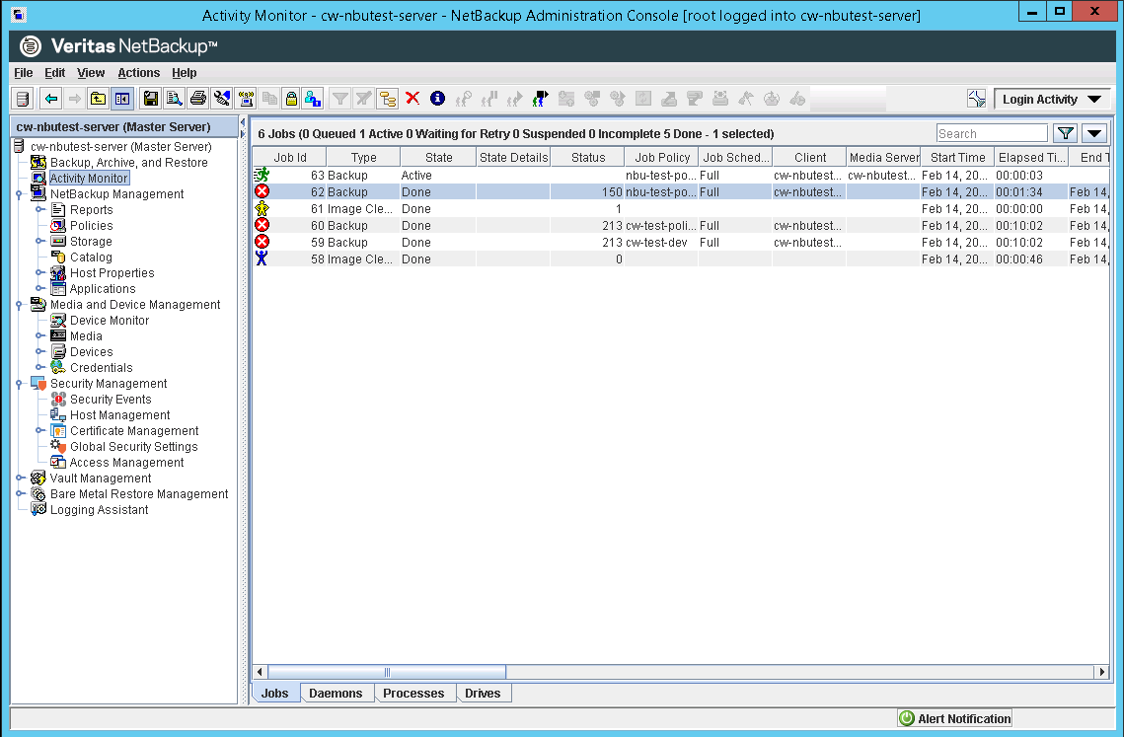
Task: Select the Drives tab label
Action: pos(484,693)
